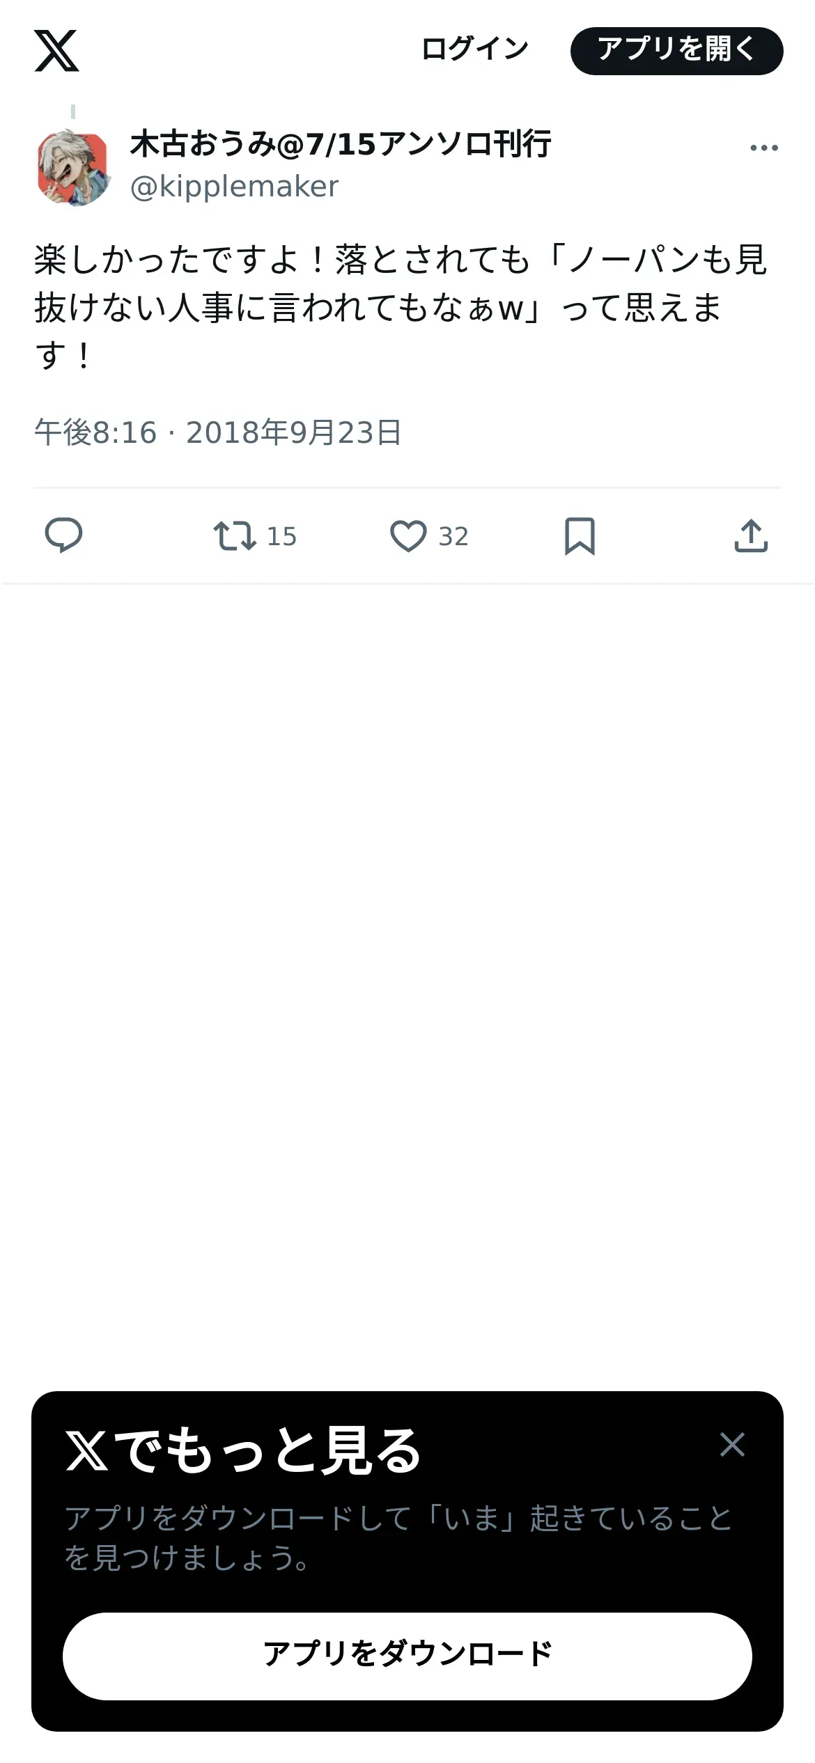Click the repost arrows icon
Viewport: 815px width, 1763px height.
pos(234,536)
